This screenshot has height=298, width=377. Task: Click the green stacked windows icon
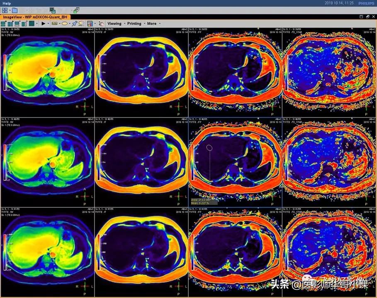(76, 10)
